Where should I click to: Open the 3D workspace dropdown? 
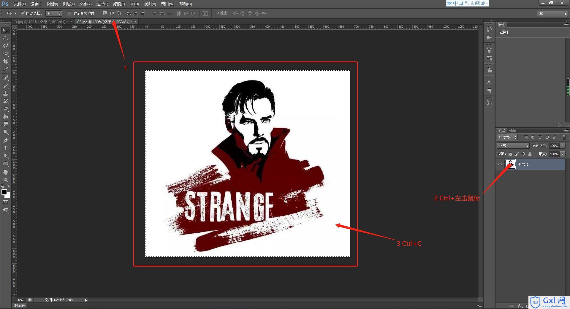(x=552, y=14)
